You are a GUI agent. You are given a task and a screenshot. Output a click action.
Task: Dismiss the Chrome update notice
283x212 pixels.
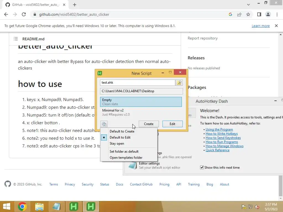(276, 26)
